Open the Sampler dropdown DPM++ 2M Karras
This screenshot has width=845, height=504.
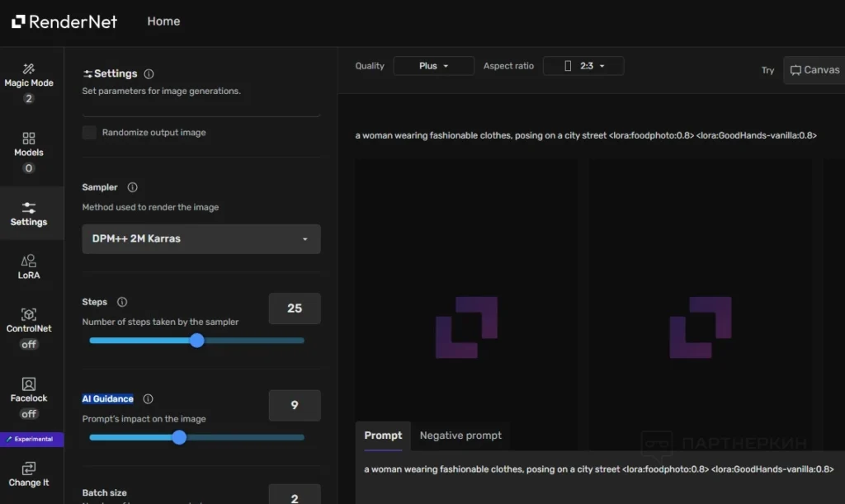[201, 239]
